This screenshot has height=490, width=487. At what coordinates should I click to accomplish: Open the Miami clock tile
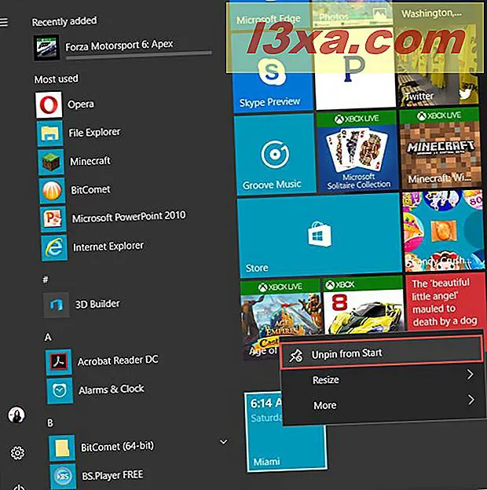pos(286,431)
